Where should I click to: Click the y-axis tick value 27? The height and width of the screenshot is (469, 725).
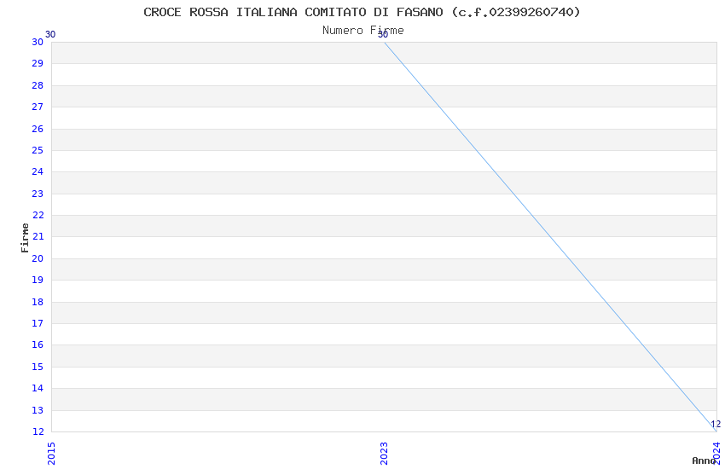click(38, 107)
